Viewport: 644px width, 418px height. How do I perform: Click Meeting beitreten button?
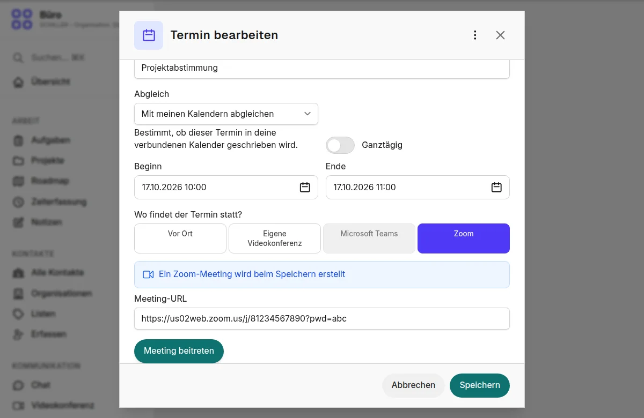click(x=179, y=351)
